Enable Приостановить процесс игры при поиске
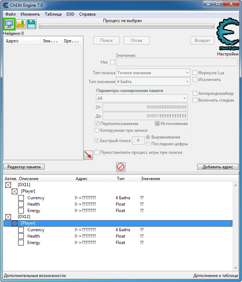This screenshot has width=242, height=282. [97, 152]
